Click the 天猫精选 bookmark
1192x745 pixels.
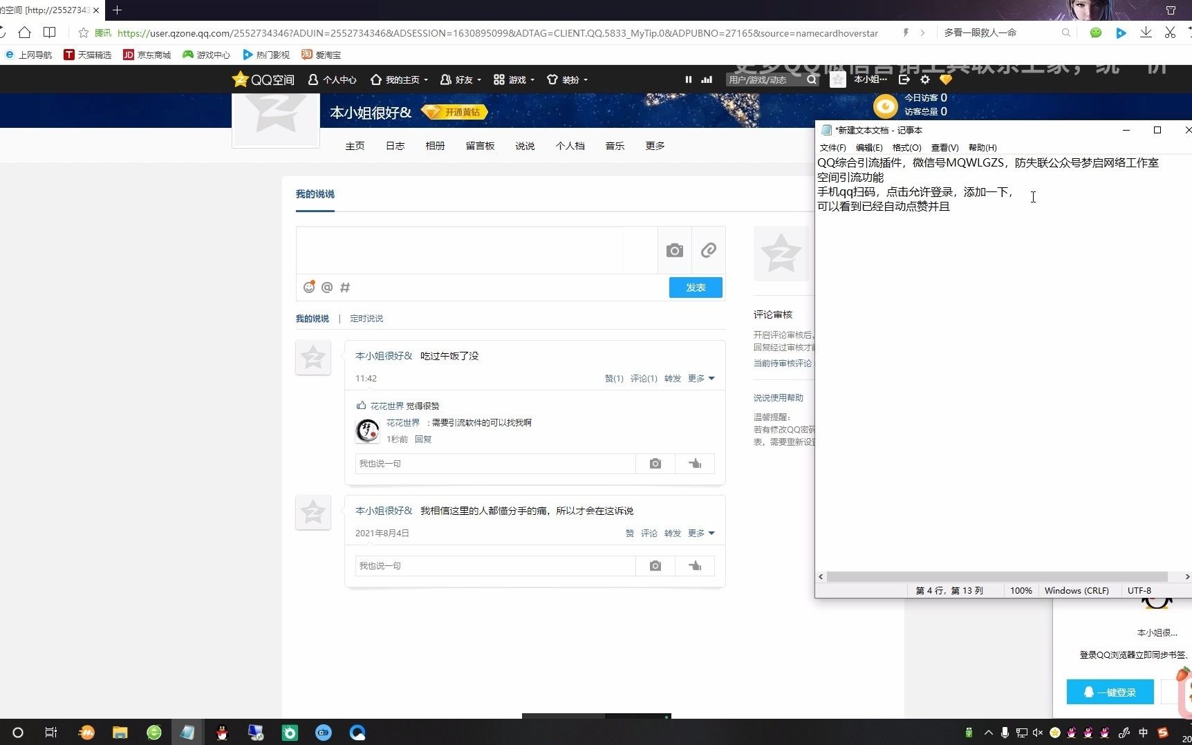tap(88, 55)
